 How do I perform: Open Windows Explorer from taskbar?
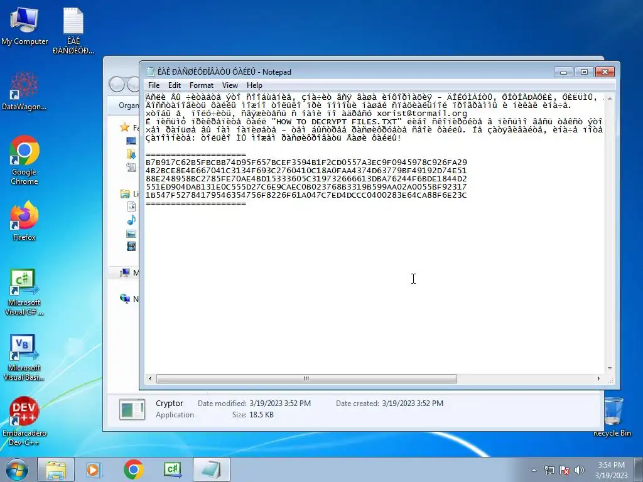point(56,469)
